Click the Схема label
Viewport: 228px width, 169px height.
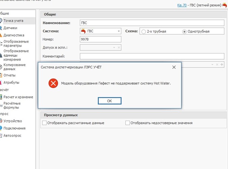tap(132, 31)
